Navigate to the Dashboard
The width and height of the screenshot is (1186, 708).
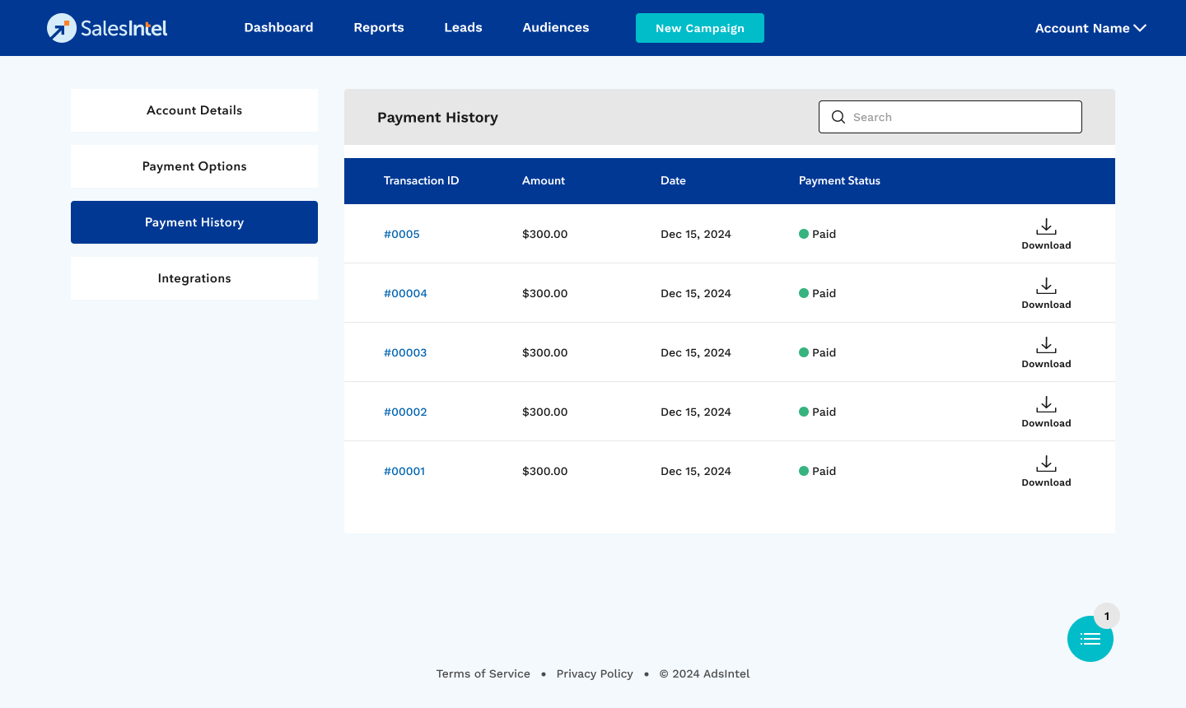click(x=278, y=28)
